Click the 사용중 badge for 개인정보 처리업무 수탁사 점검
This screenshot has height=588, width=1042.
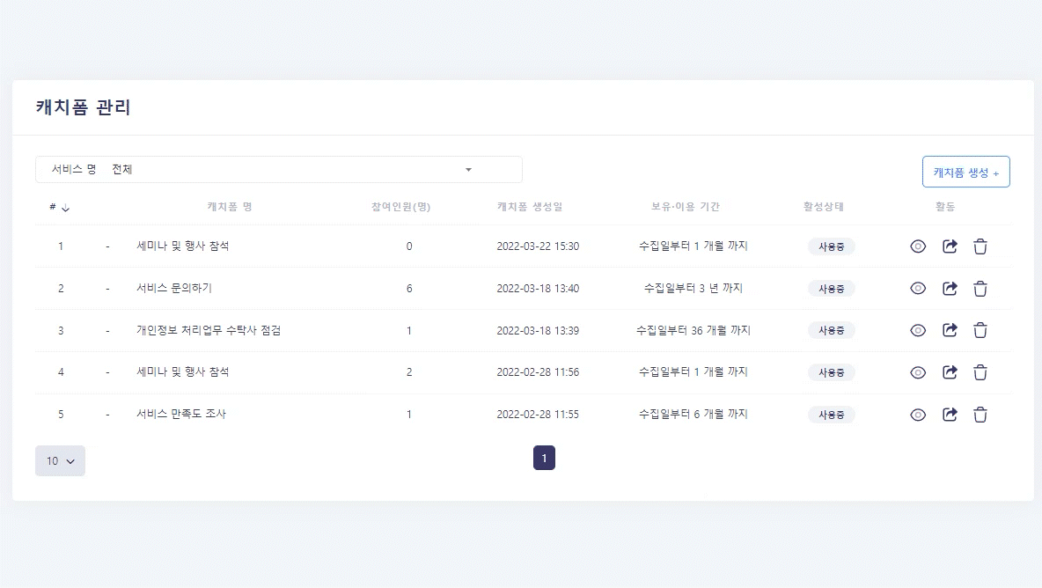pos(831,330)
